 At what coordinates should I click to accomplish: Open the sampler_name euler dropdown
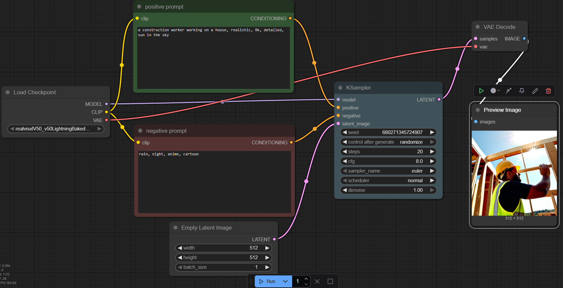pyautogui.click(x=388, y=171)
